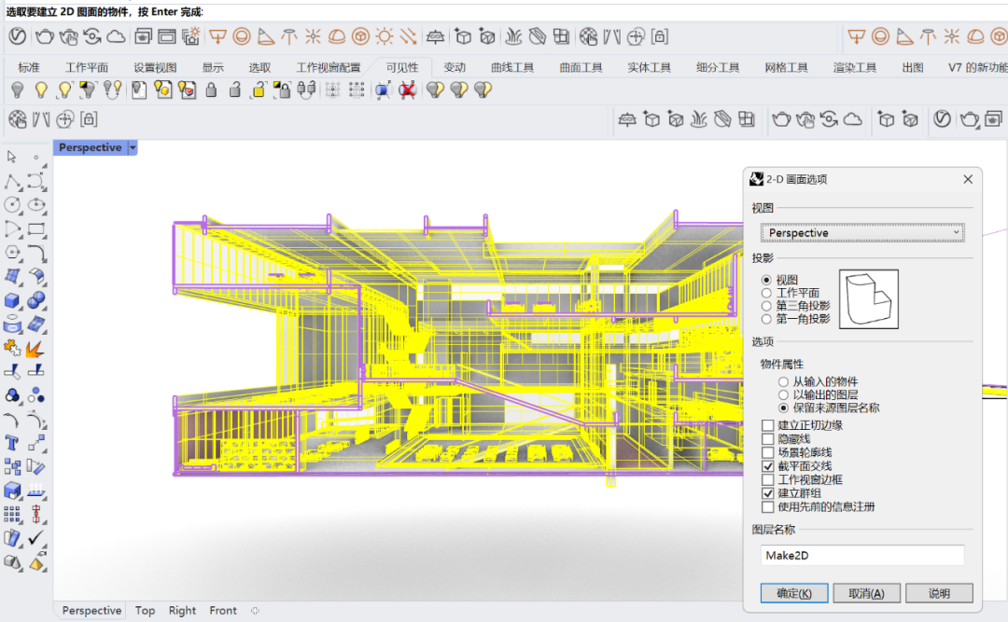
Task: Click 说明 help button
Action: coord(939,593)
